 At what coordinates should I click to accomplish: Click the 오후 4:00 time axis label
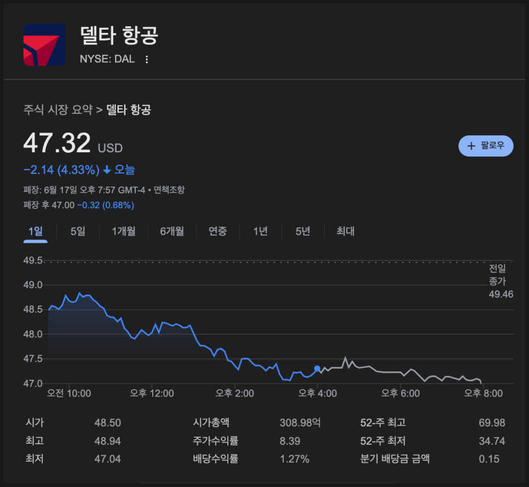click(318, 393)
